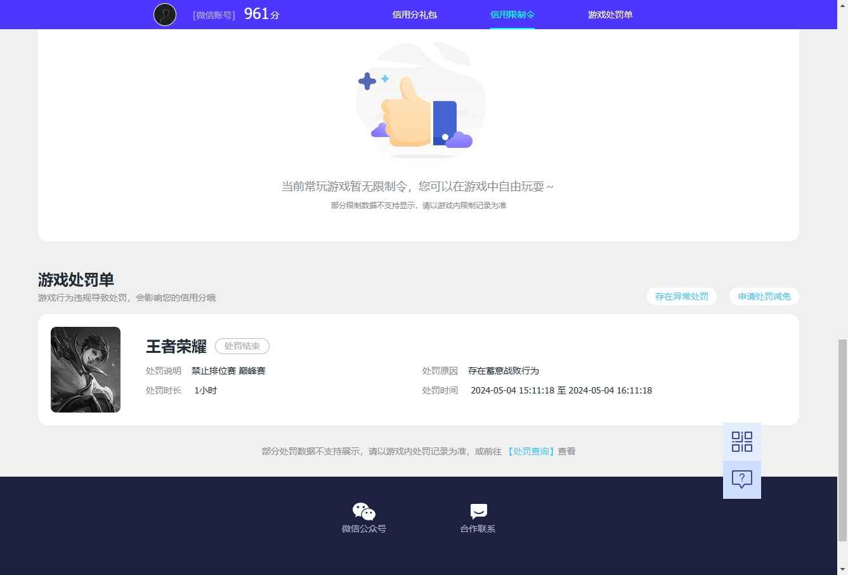
Task: Click the 合作联系 footer label
Action: click(478, 529)
